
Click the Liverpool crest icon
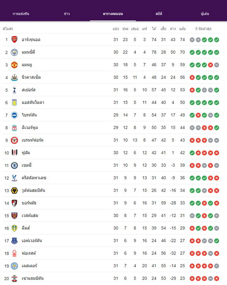point(14,128)
